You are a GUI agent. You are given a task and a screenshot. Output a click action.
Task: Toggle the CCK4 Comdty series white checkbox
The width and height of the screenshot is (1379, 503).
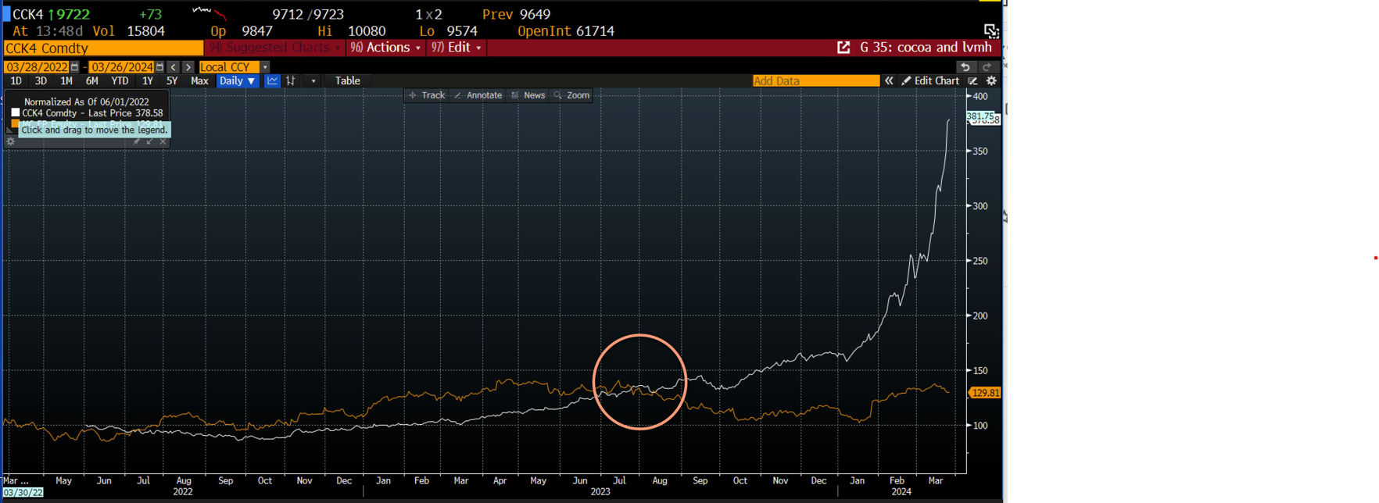[16, 113]
